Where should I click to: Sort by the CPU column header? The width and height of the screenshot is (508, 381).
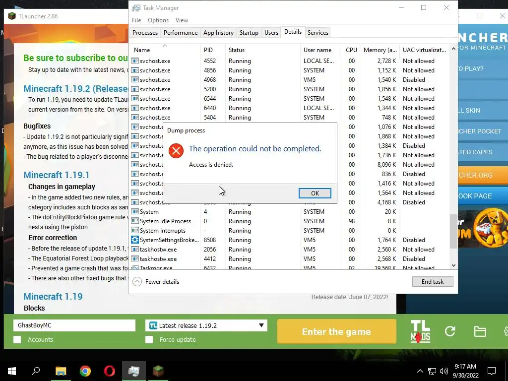[x=350, y=50]
